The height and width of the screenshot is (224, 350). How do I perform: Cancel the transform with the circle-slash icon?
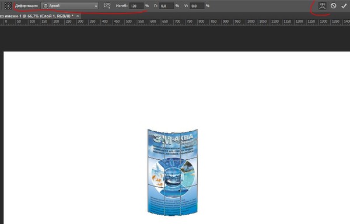coord(333,6)
